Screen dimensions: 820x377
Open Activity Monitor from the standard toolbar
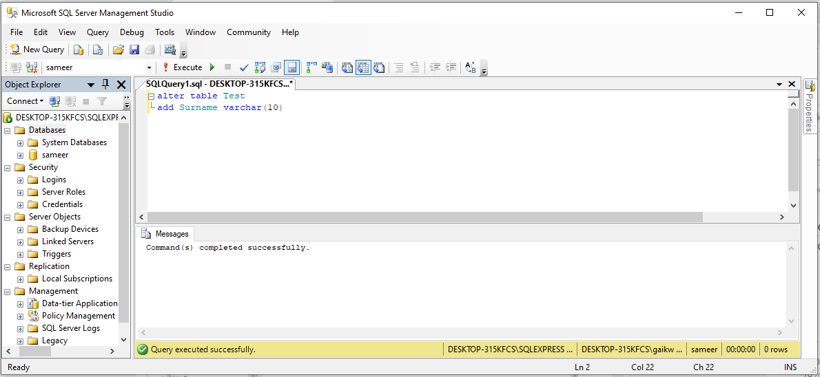coord(170,50)
